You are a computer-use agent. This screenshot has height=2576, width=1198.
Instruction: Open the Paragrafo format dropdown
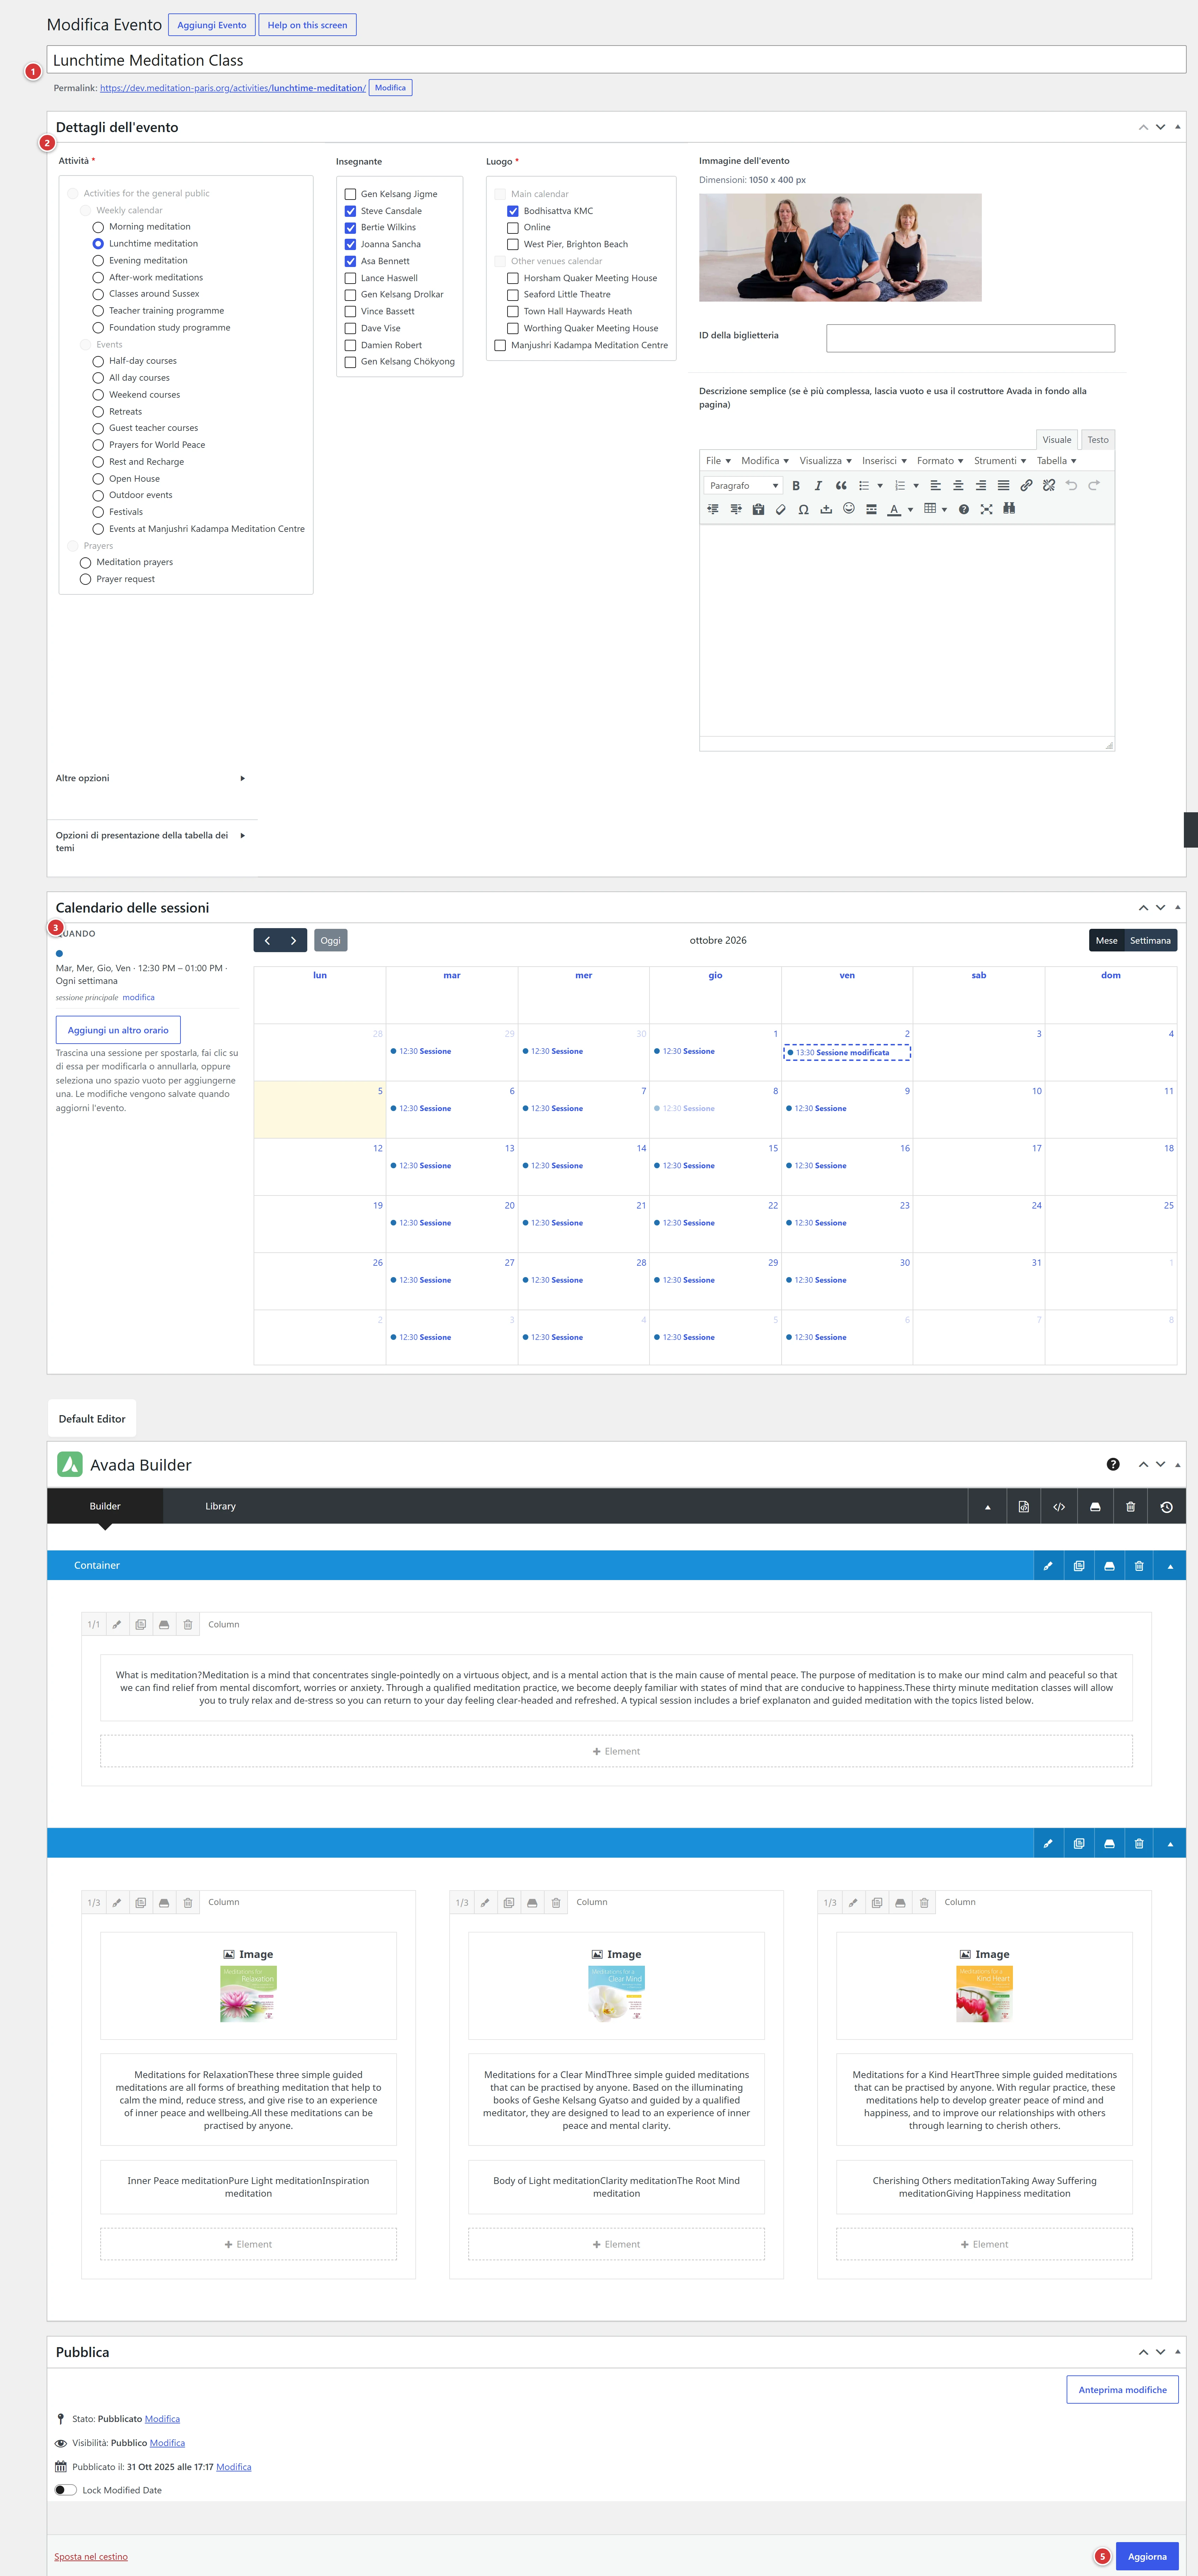(x=743, y=486)
